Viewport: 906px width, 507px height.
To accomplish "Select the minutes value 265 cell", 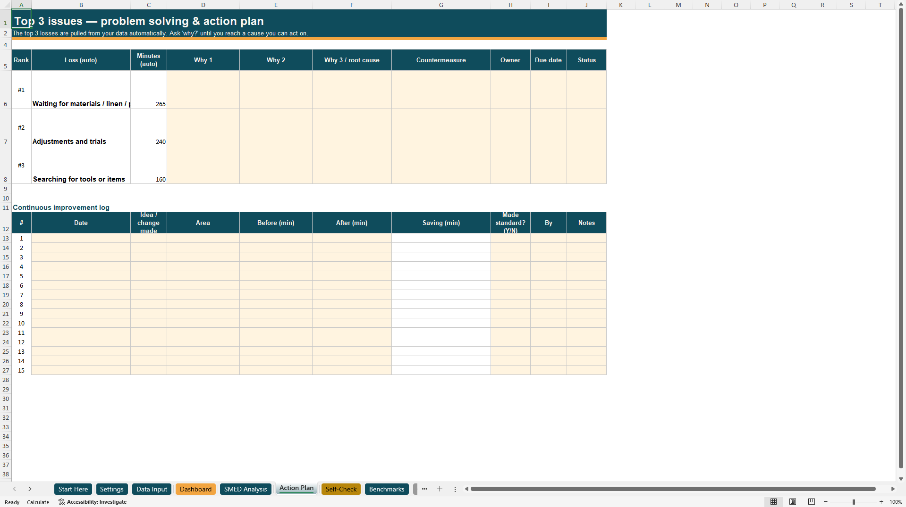I will point(149,90).
